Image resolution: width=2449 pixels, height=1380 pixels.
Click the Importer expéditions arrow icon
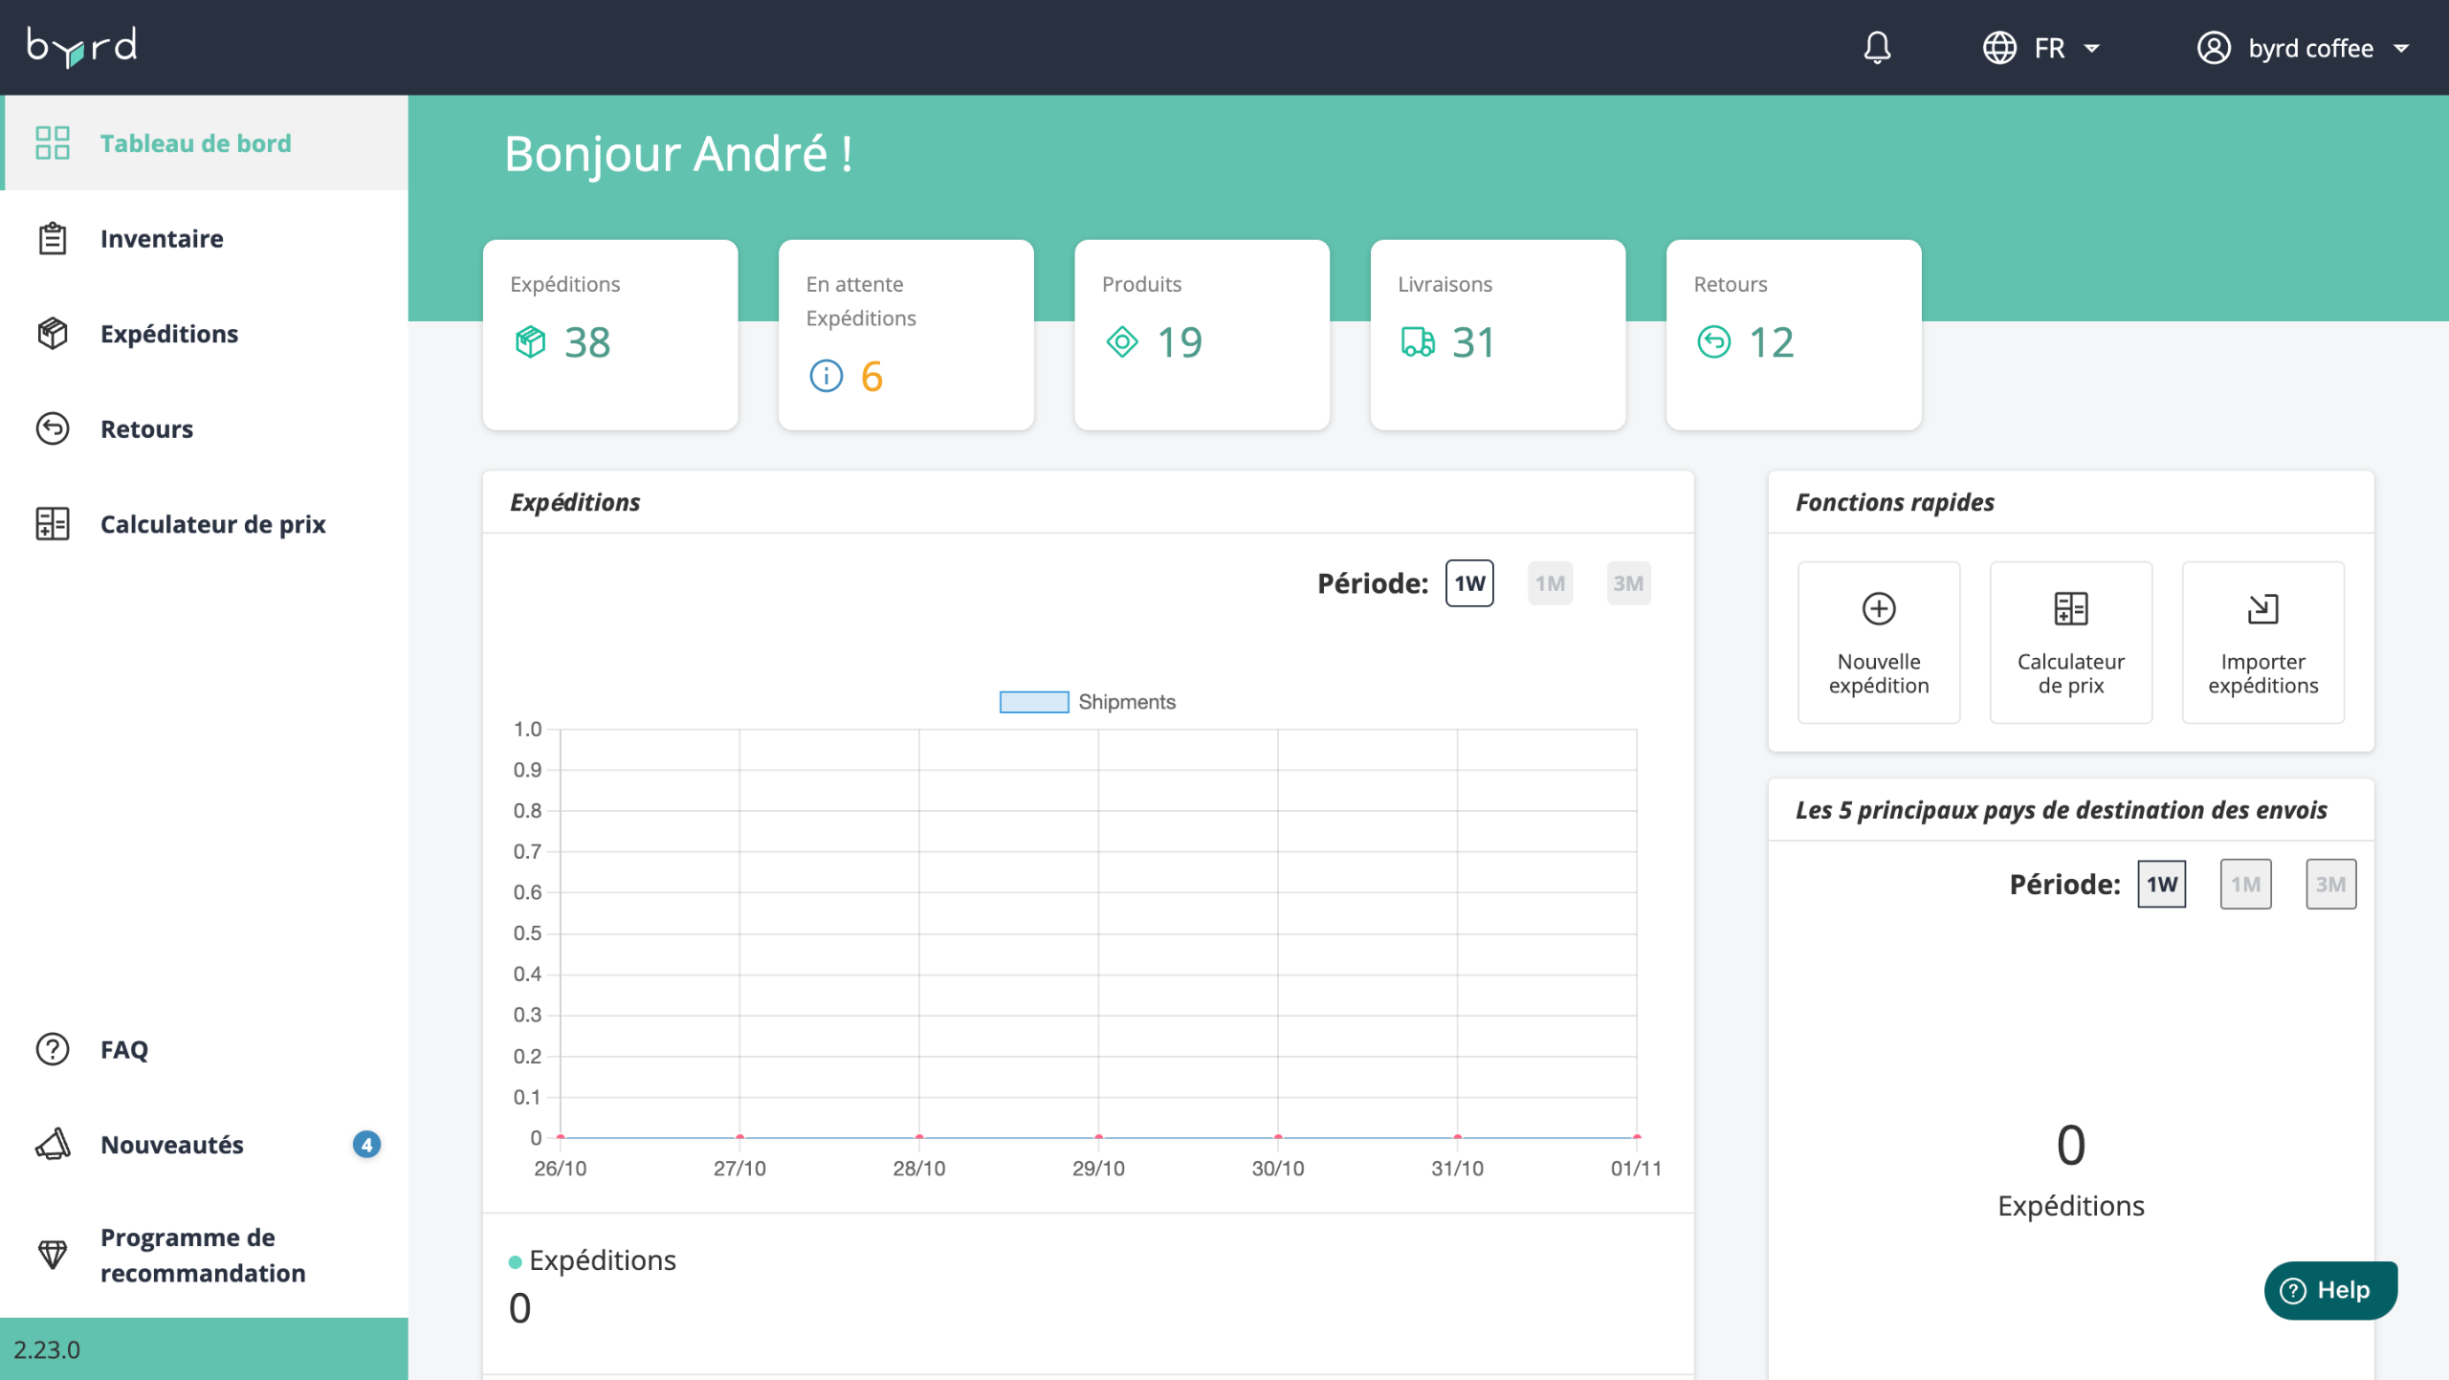[x=2262, y=609]
